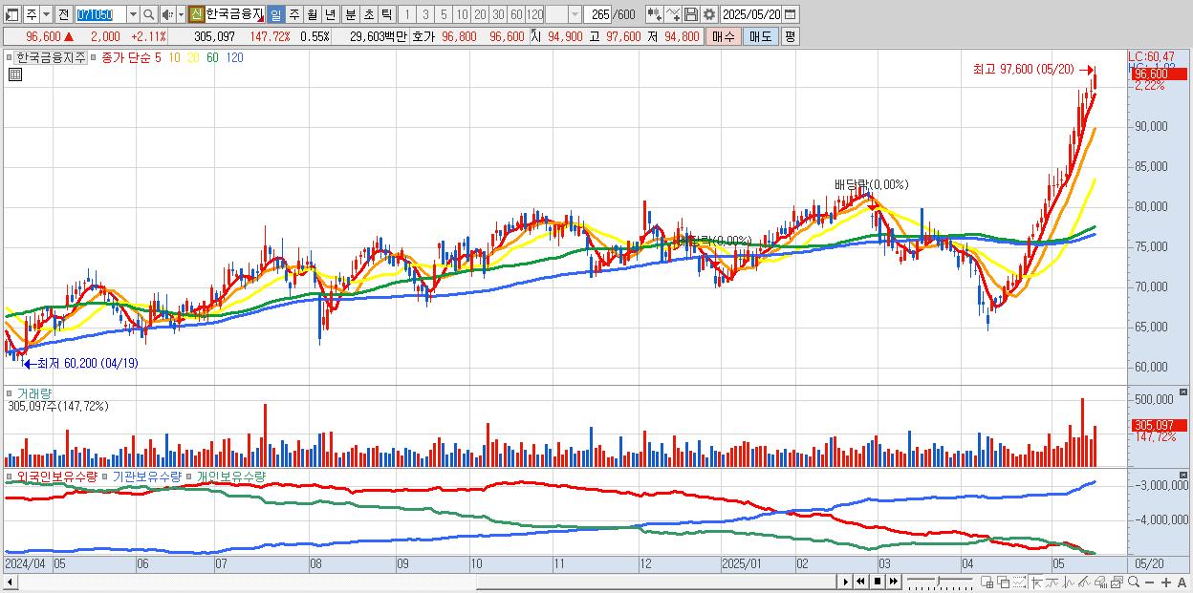Image resolution: width=1193 pixels, height=593 pixels.
Task: Click the minus zoom-out icon at bottom right
Action: [1150, 582]
